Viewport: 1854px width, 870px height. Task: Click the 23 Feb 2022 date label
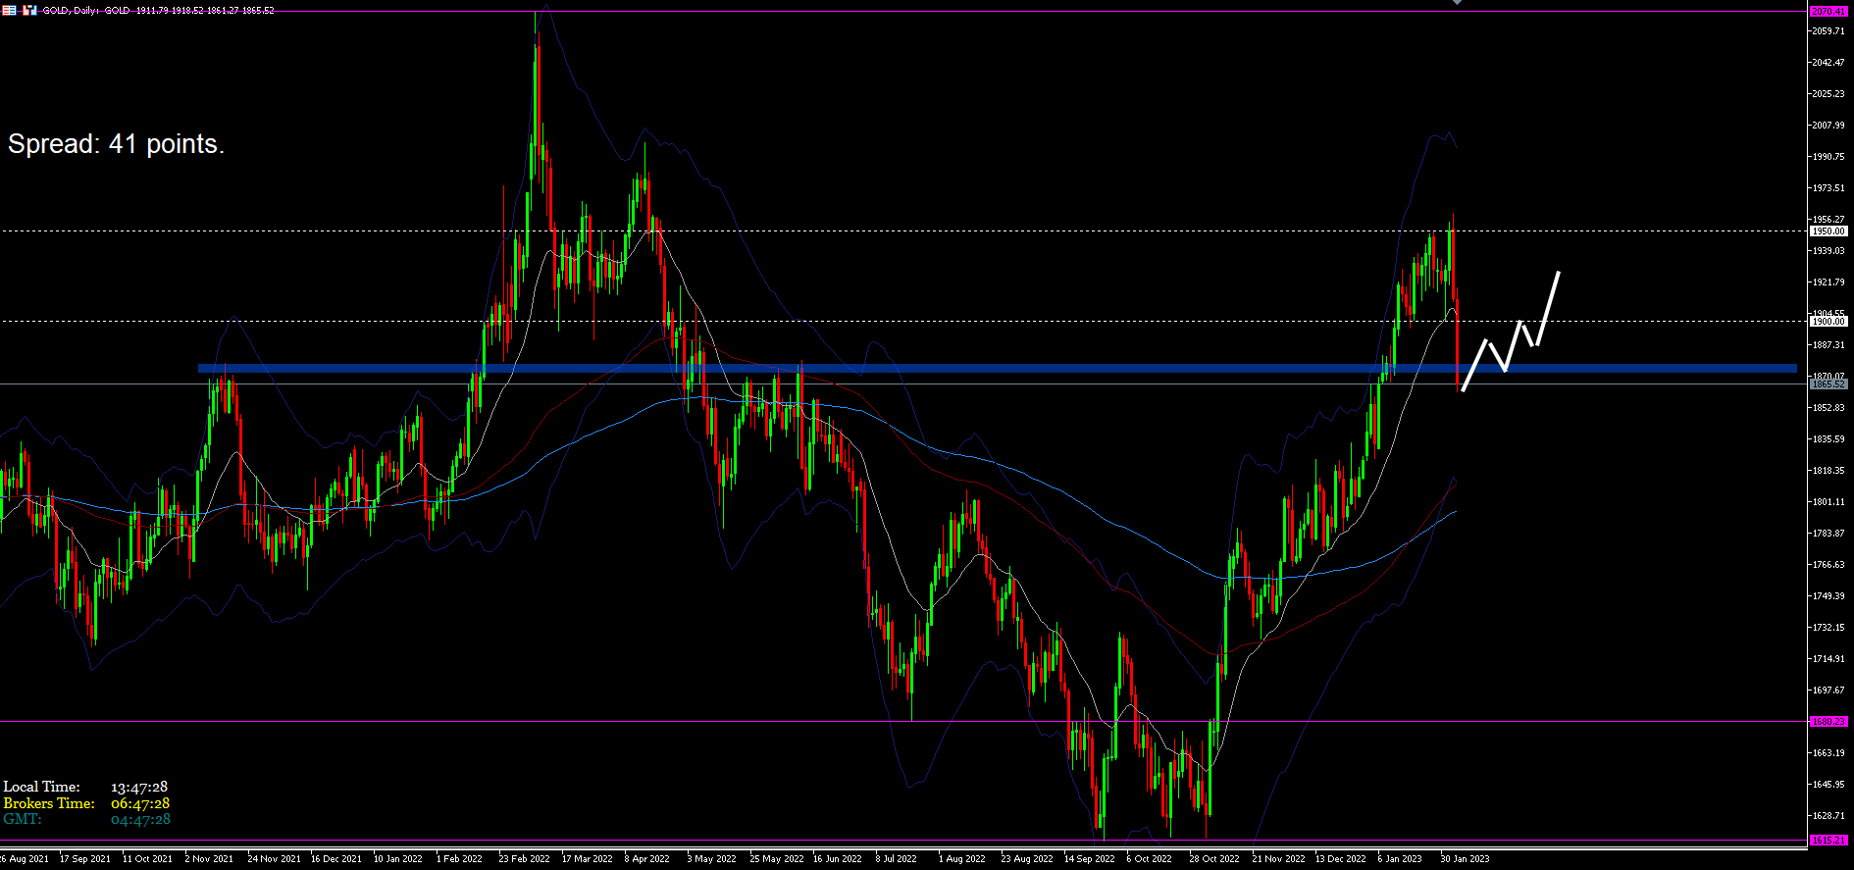525,859
